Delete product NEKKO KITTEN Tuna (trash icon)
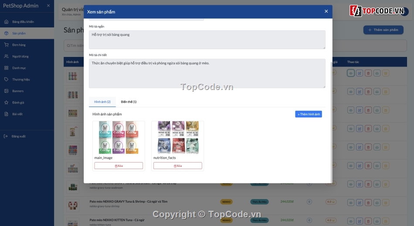The width and height of the screenshot is (414, 226). click(368, 221)
